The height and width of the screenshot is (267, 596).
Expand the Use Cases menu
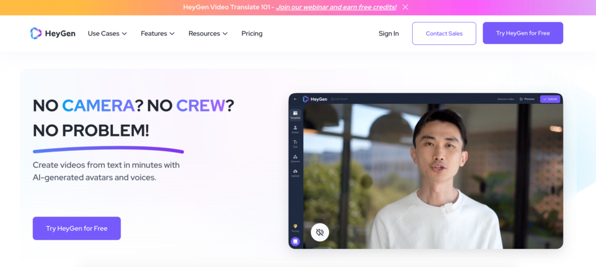(107, 33)
